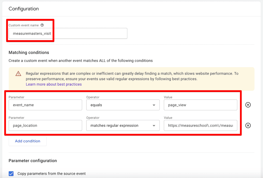Click the first condition's delete circle icon

pyautogui.click(x=248, y=105)
